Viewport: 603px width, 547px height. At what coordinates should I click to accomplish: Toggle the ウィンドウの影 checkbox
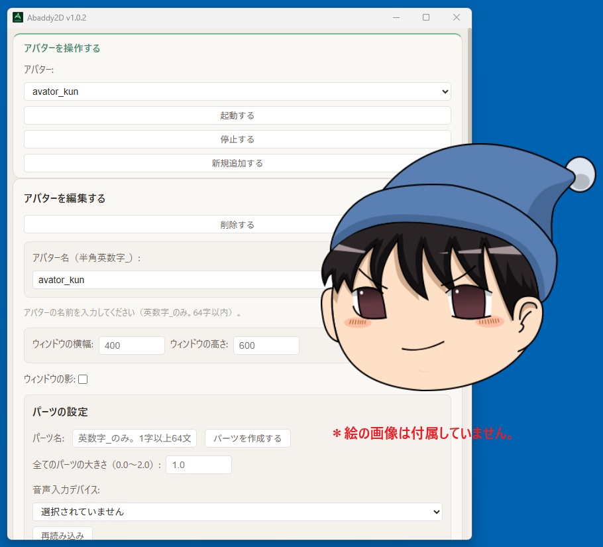click(83, 379)
